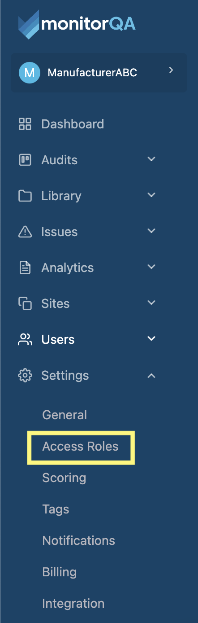The width and height of the screenshot is (198, 623).
Task: Open the Dashboard grid icon
Action: 25,124
